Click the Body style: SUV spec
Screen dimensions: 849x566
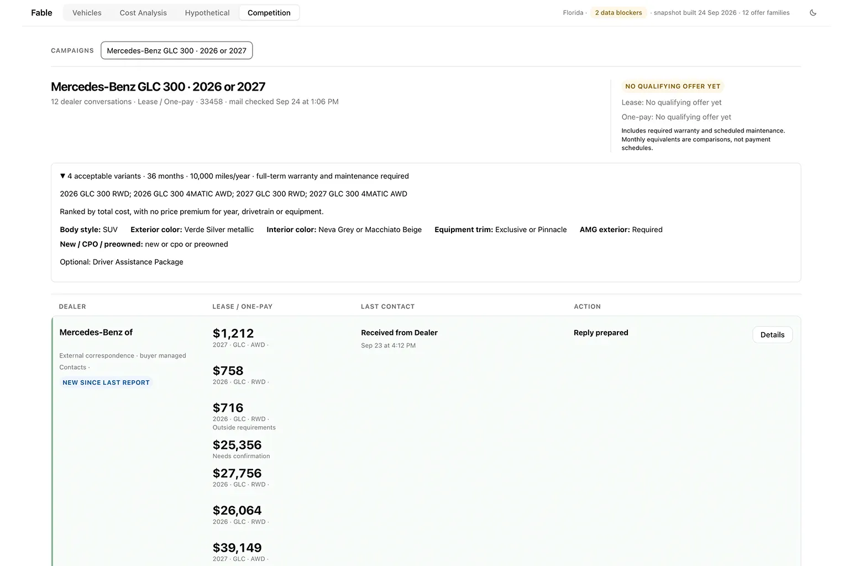pos(89,229)
